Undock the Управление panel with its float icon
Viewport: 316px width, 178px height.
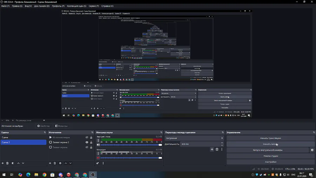click(314, 132)
